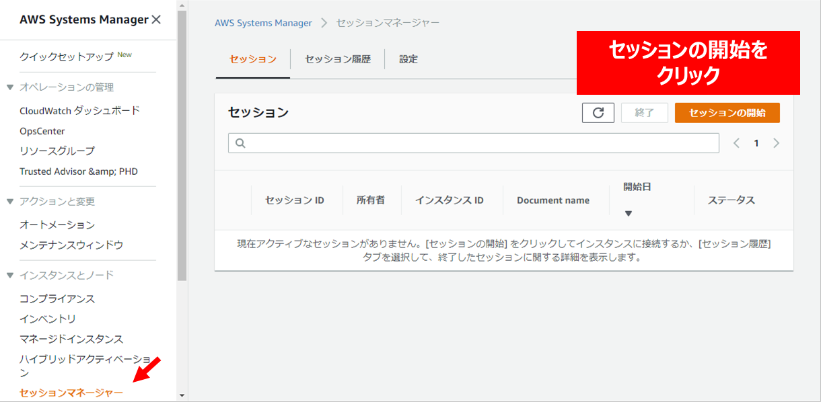Image resolution: width=821 pixels, height=402 pixels.
Task: Click the refresh sessions icon button
Action: click(598, 113)
